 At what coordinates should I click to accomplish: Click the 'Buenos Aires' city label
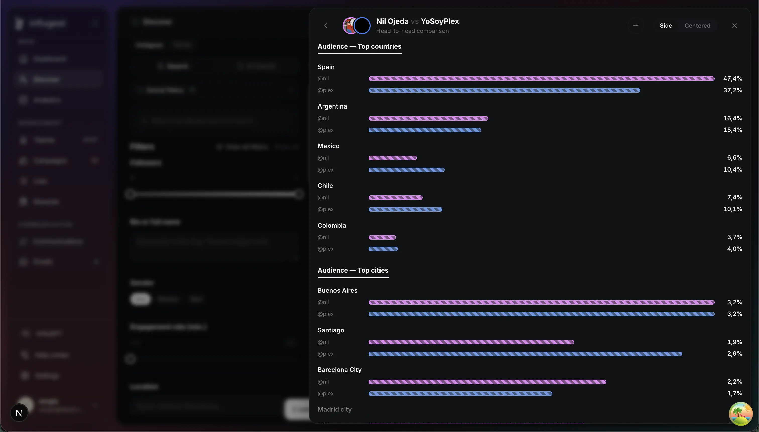pos(337,291)
